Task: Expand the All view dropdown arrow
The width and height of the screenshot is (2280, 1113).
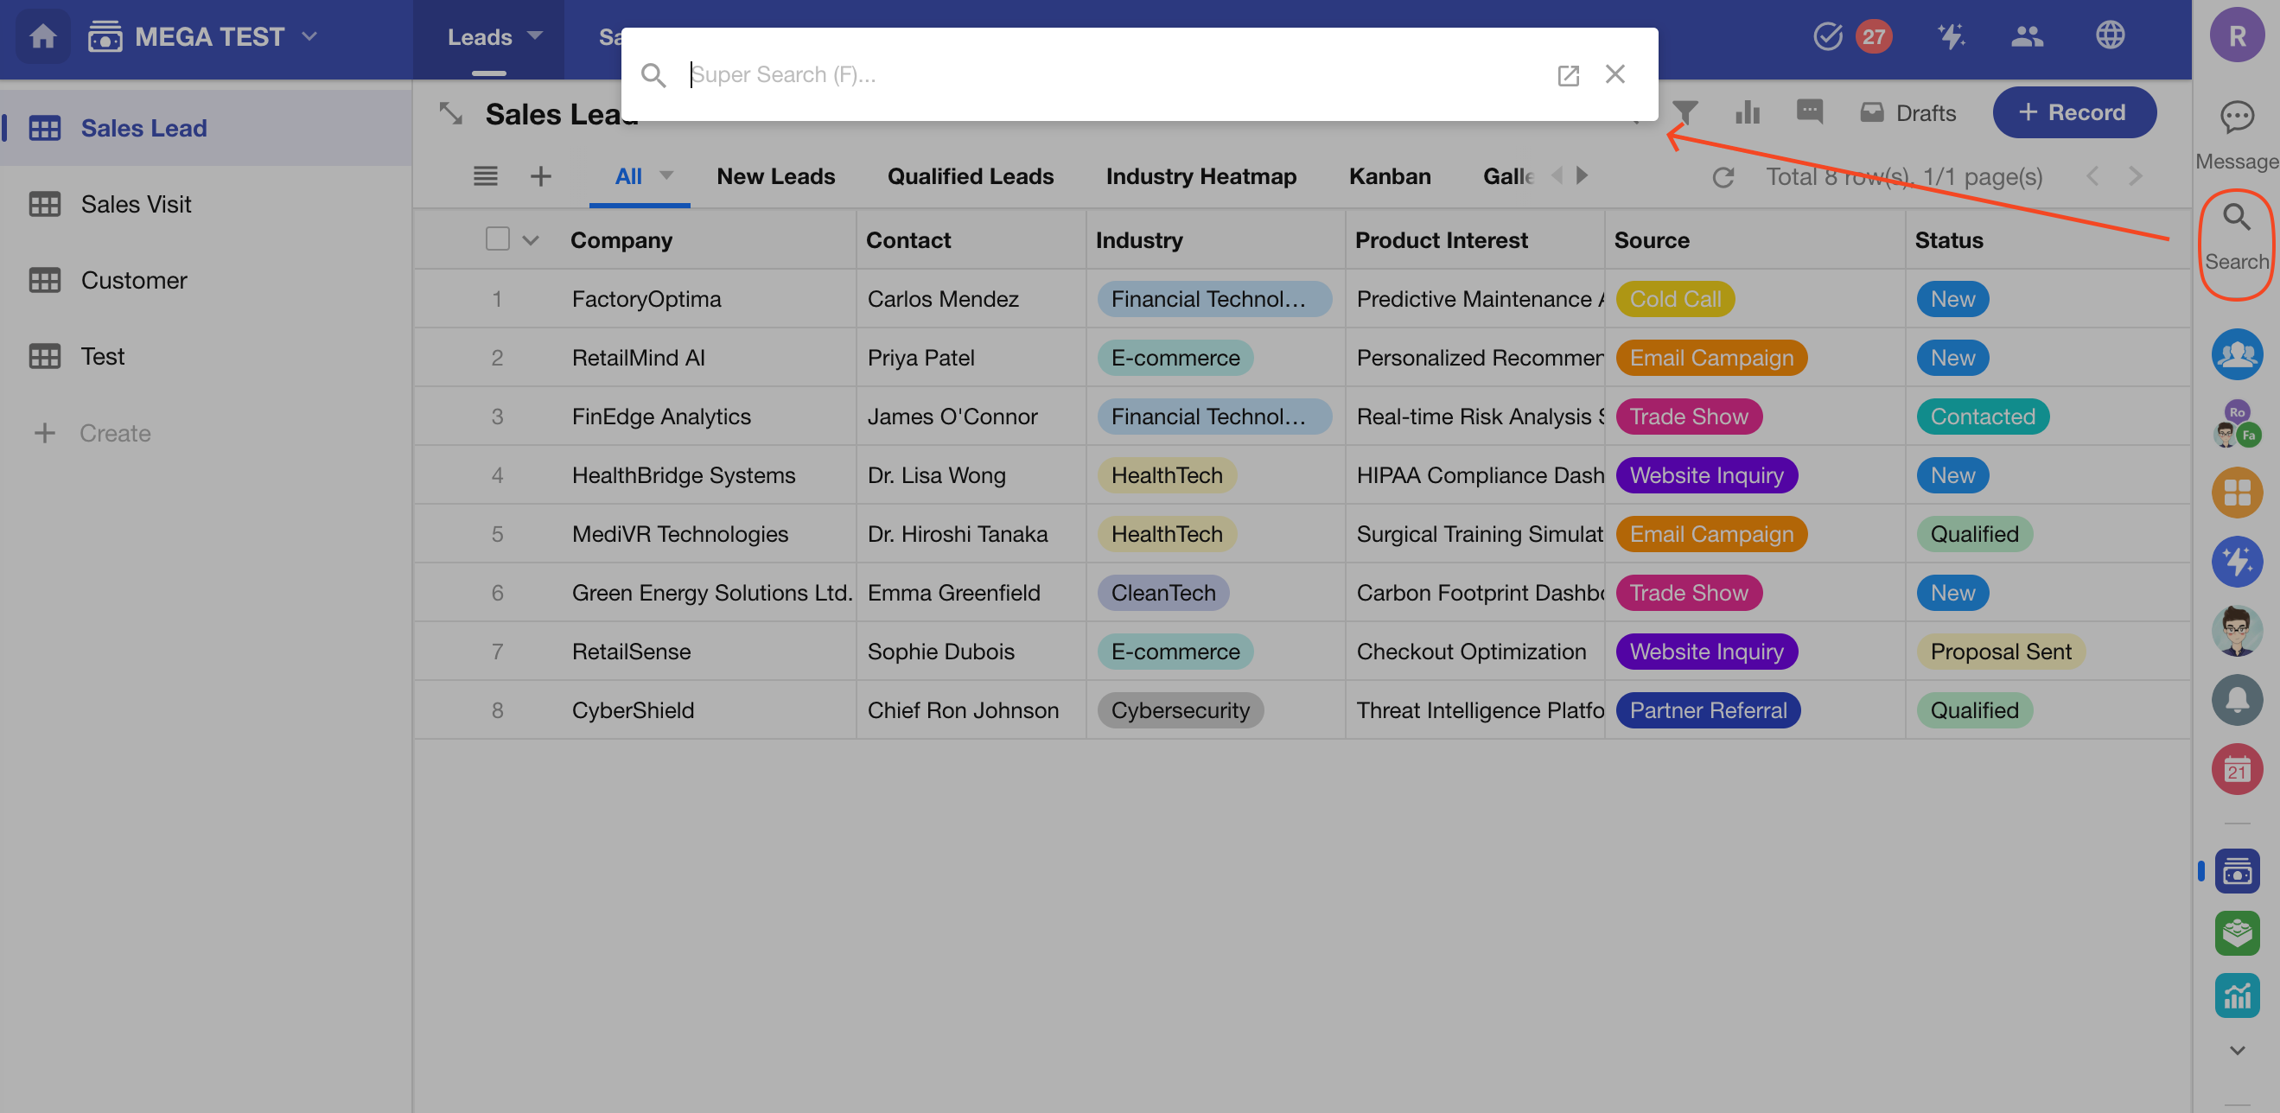Action: coord(666,175)
